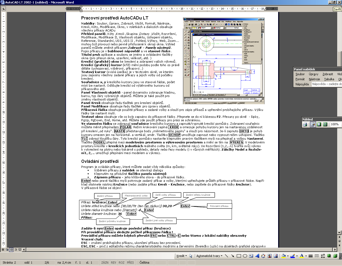The image size is (342, 266).
Task: Select the Oval drawing tool
Action: tap(245, 256)
